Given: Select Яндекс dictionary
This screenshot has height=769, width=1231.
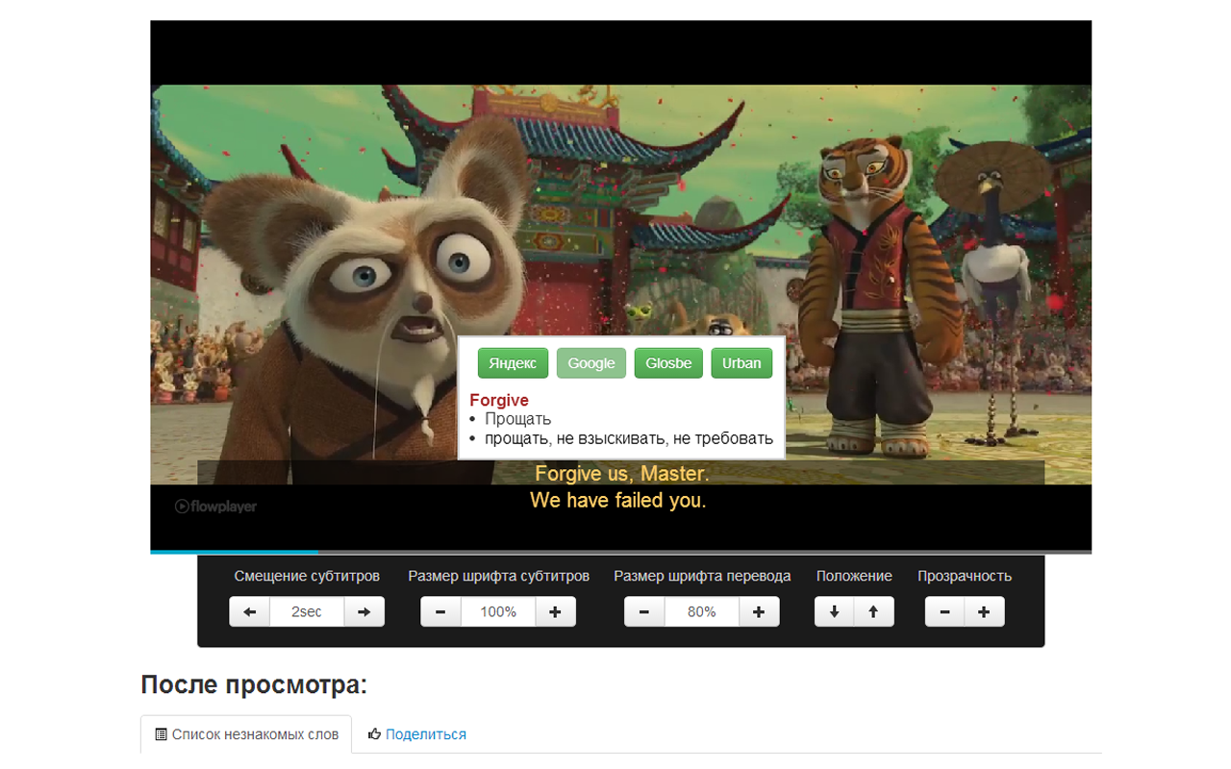Looking at the screenshot, I should point(513,363).
